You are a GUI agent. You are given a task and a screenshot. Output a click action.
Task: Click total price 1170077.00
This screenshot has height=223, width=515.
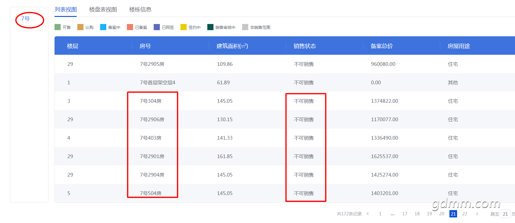(384, 119)
